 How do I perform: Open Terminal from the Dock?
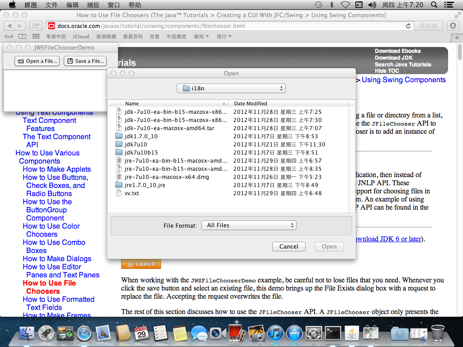(x=334, y=334)
